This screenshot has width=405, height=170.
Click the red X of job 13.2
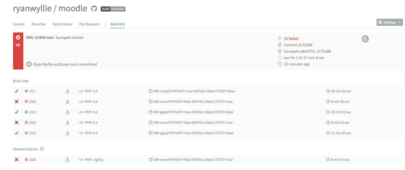[x=17, y=101]
